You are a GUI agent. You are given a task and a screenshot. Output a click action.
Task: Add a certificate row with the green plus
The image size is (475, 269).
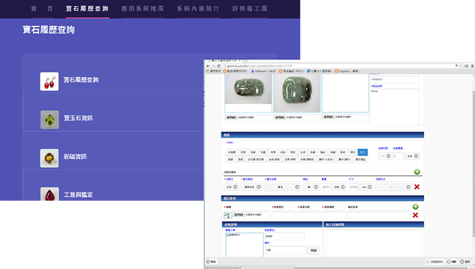(x=416, y=207)
